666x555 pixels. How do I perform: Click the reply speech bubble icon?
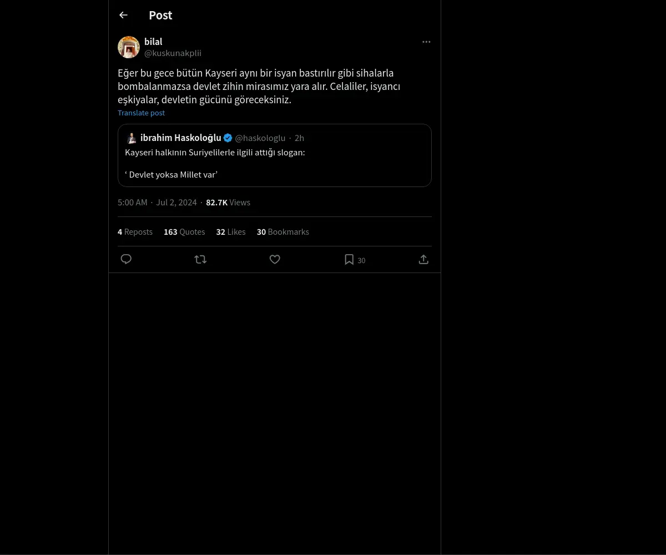(x=127, y=259)
